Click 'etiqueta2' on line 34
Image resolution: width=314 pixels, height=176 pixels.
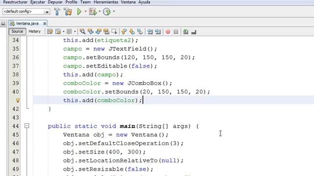click(114, 40)
